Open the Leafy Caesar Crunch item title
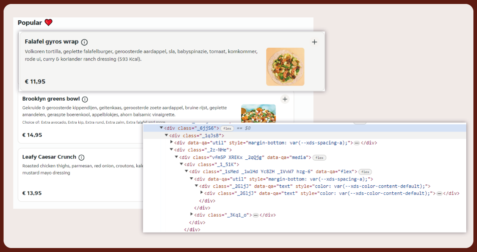 coord(49,157)
